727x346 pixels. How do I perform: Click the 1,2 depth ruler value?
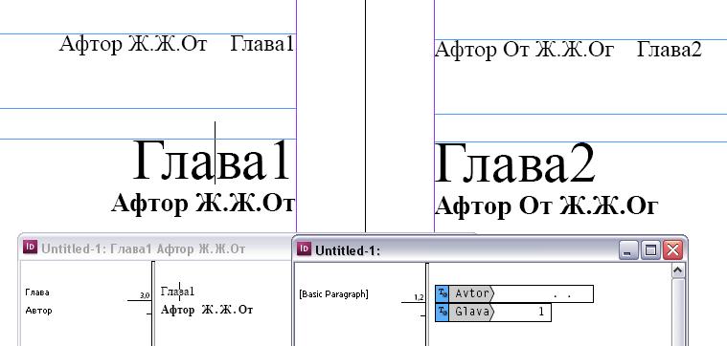419,297
